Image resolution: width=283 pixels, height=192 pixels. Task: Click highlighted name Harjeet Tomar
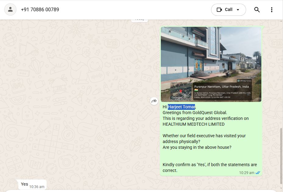click(x=181, y=107)
